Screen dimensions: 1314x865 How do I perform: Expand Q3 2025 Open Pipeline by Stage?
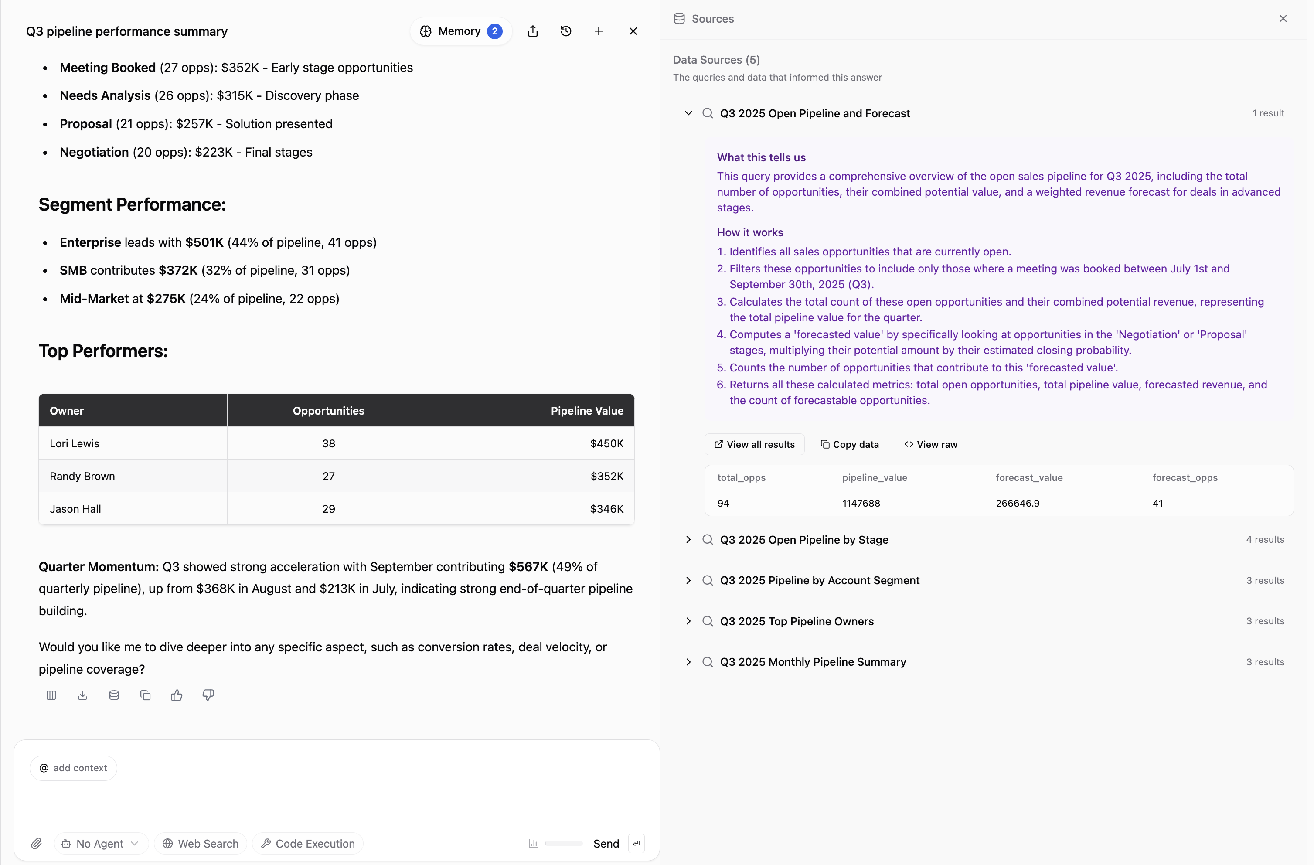coord(688,539)
